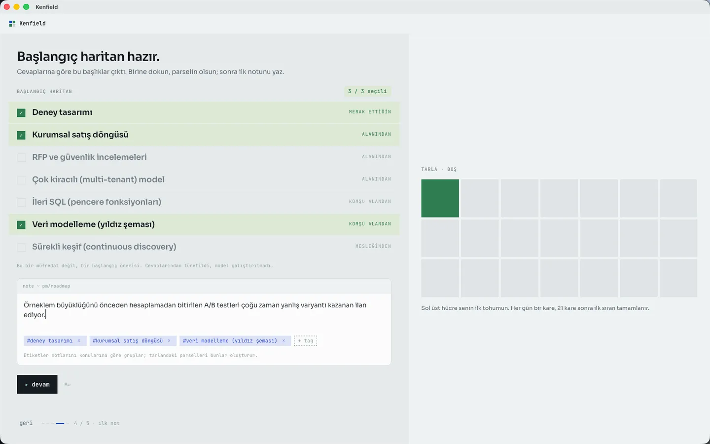The height and width of the screenshot is (444, 710).
Task: Click the "ALANINDAN" label on the RFP row
Action: click(x=376, y=157)
